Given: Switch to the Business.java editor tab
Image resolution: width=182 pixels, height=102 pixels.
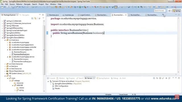Looking at the screenshot, I should pos(53,15).
